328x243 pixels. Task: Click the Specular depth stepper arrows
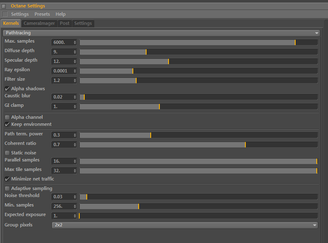(x=75, y=62)
